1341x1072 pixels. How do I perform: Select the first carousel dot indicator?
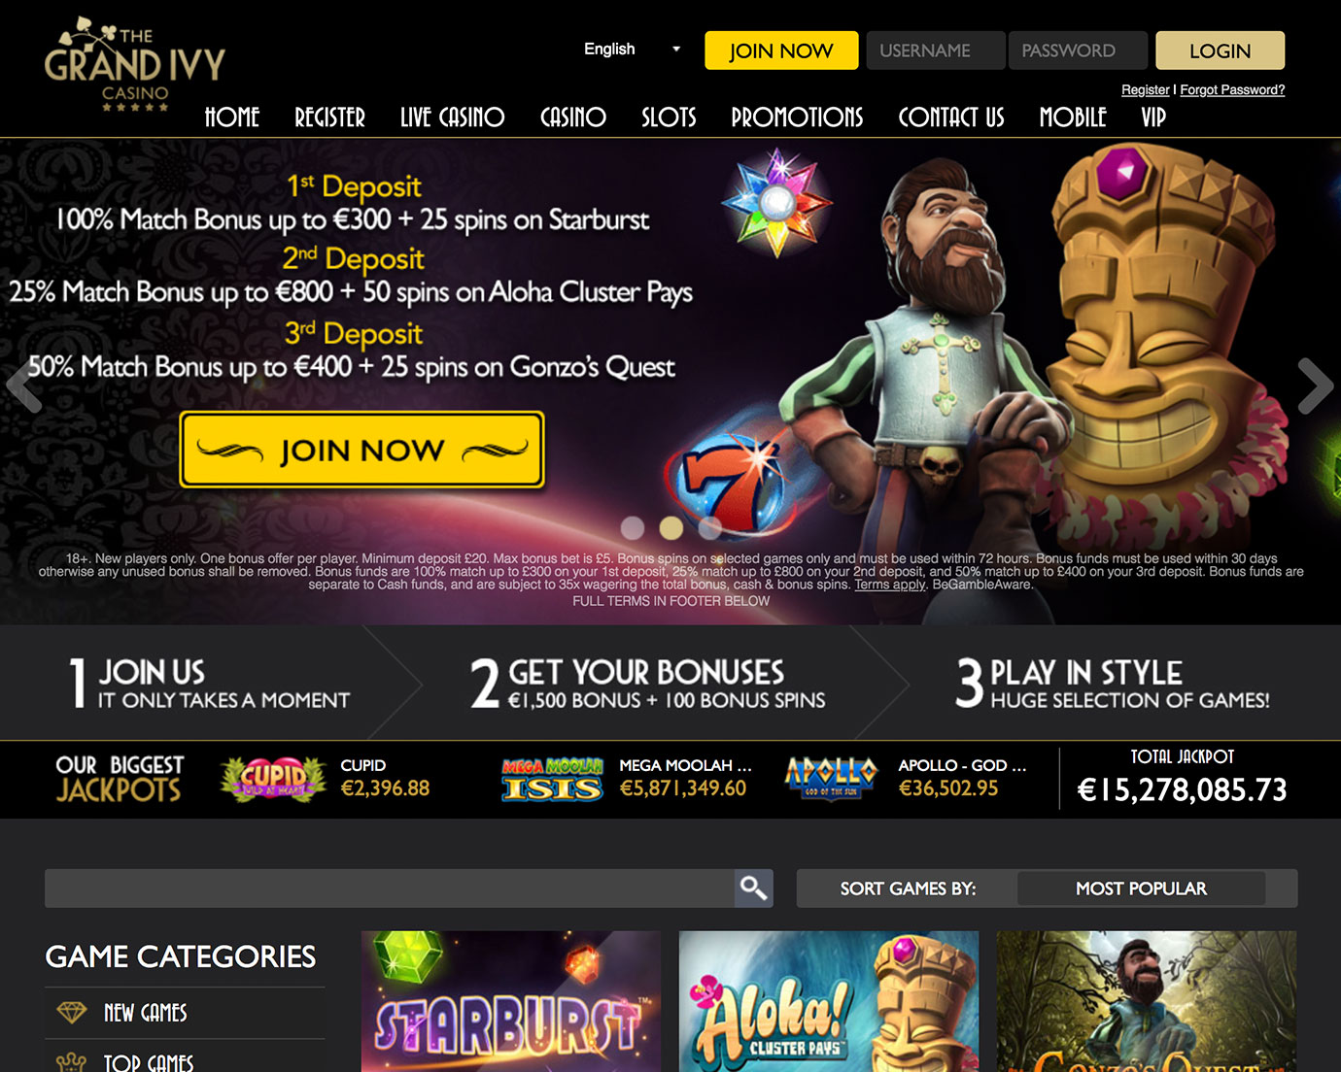click(633, 527)
